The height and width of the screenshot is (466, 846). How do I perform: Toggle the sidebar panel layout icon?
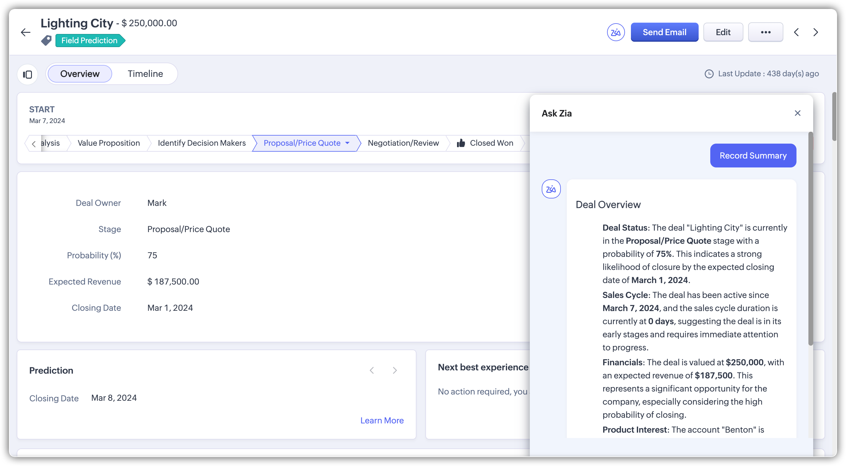[x=27, y=74]
